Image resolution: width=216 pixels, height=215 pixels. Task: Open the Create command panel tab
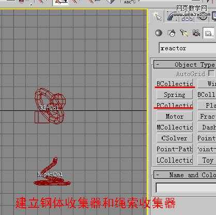158,17
